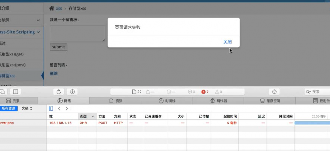The height and width of the screenshot is (151, 330).
Task: Switch to the 资源 Resources tab
Action: 115,101
